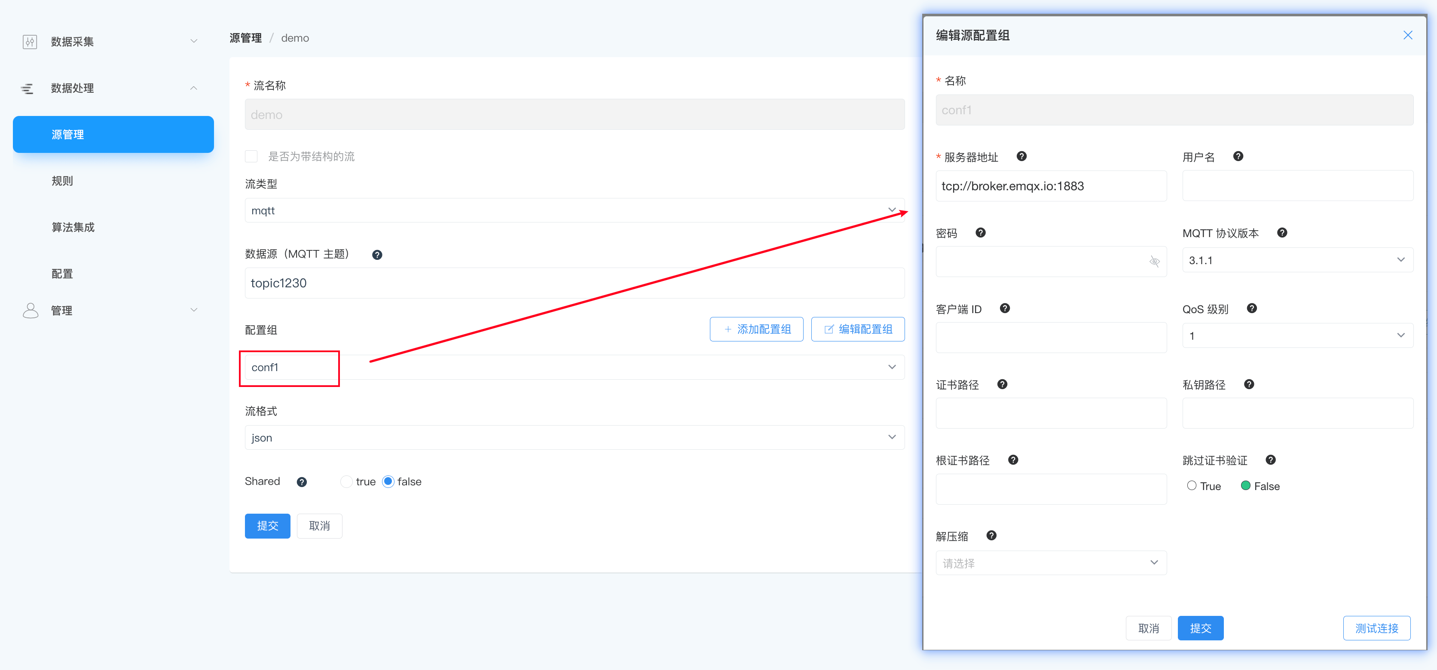The height and width of the screenshot is (670, 1437).
Task: Click help icon next to 服务器地址
Action: (1021, 157)
